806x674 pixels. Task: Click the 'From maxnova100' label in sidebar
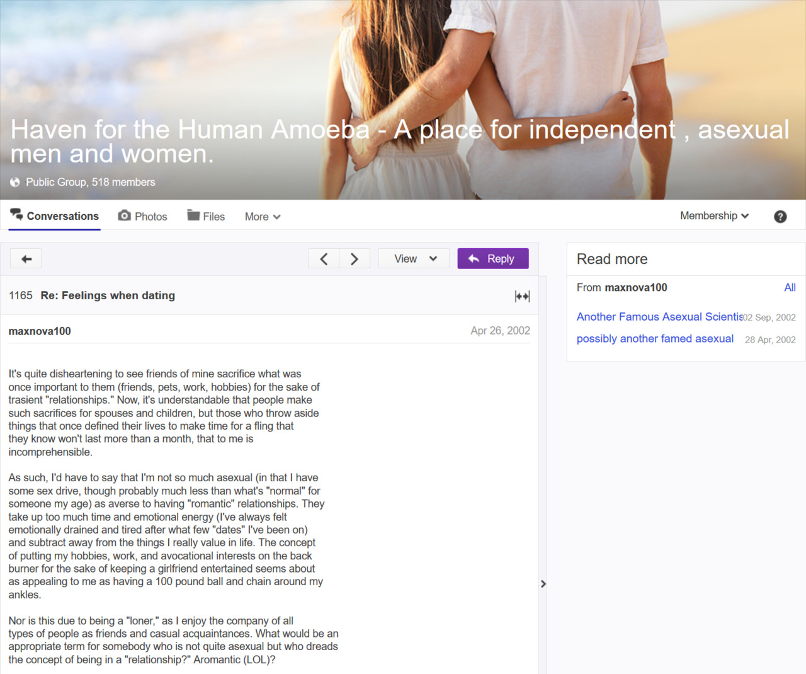[622, 288]
